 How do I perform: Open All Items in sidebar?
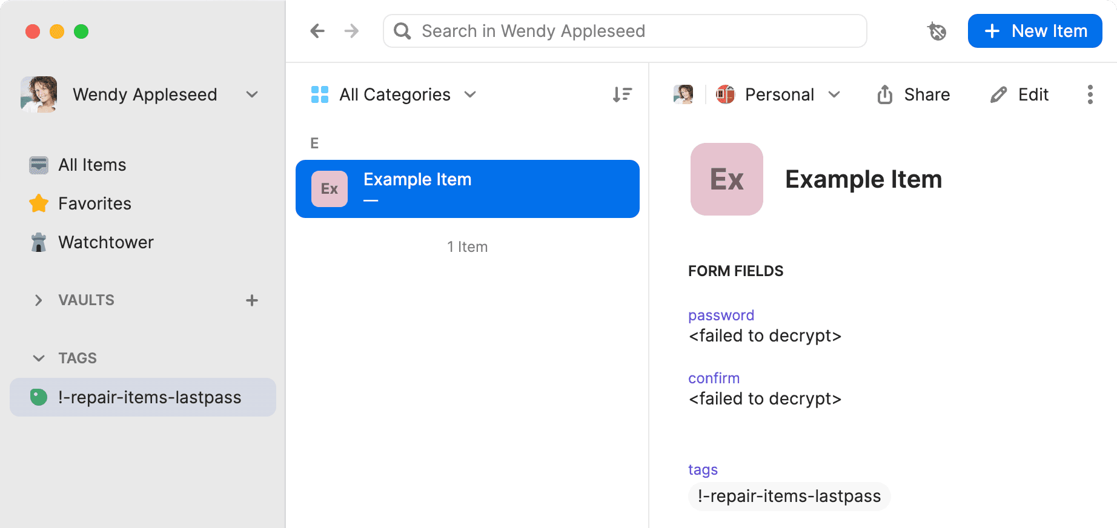point(143,165)
